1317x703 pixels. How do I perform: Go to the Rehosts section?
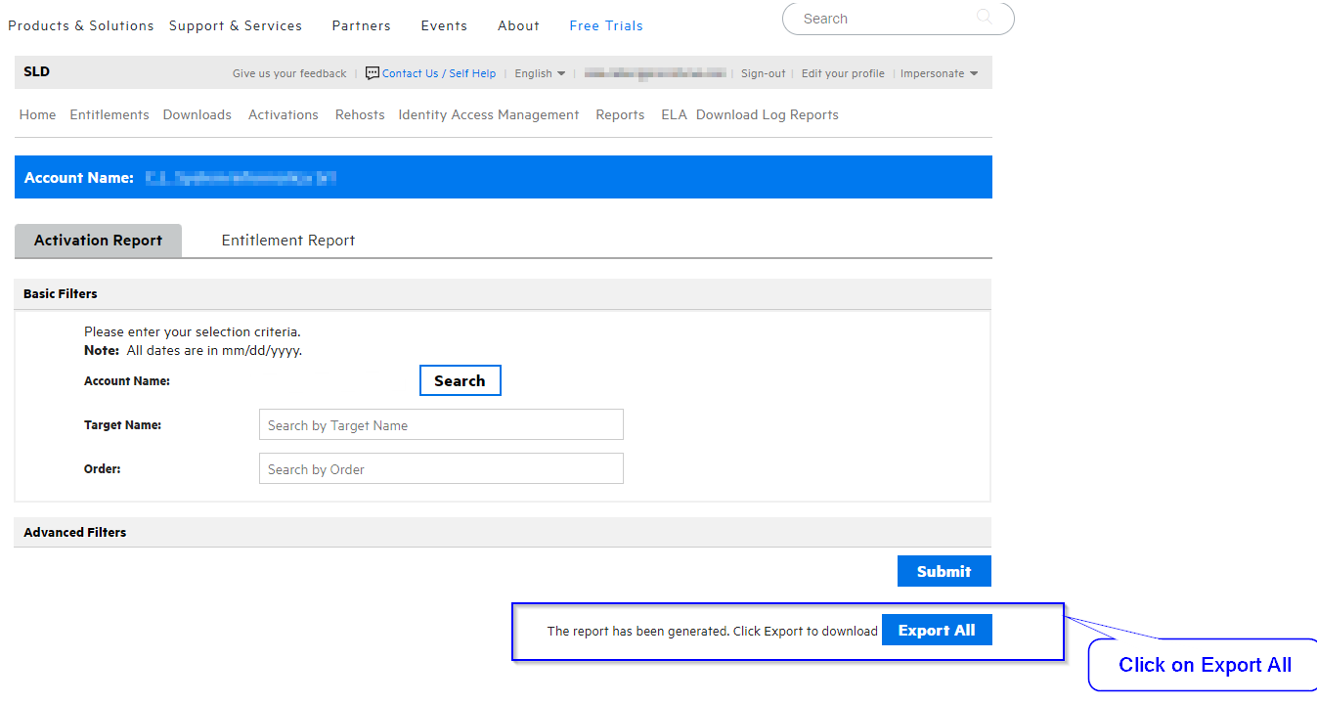click(359, 114)
